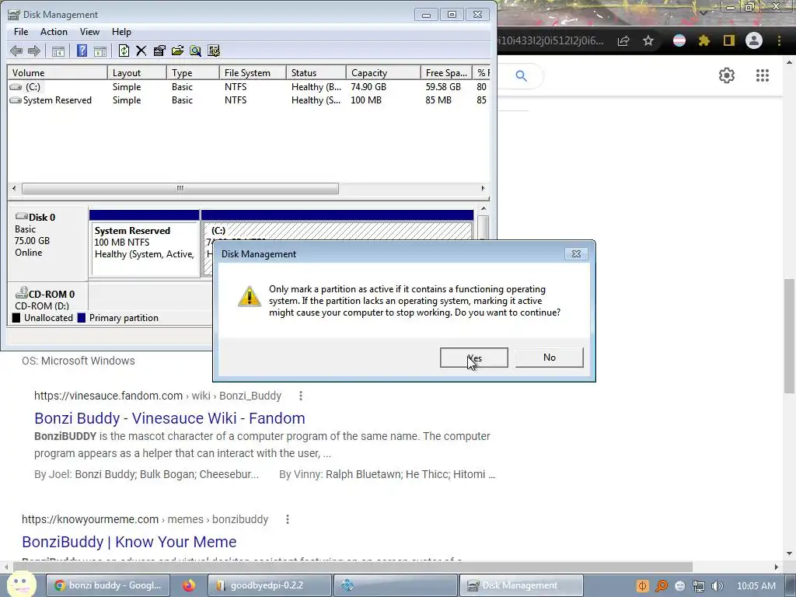
Task: Click the Primary partition blue legend swatch
Action: point(82,318)
